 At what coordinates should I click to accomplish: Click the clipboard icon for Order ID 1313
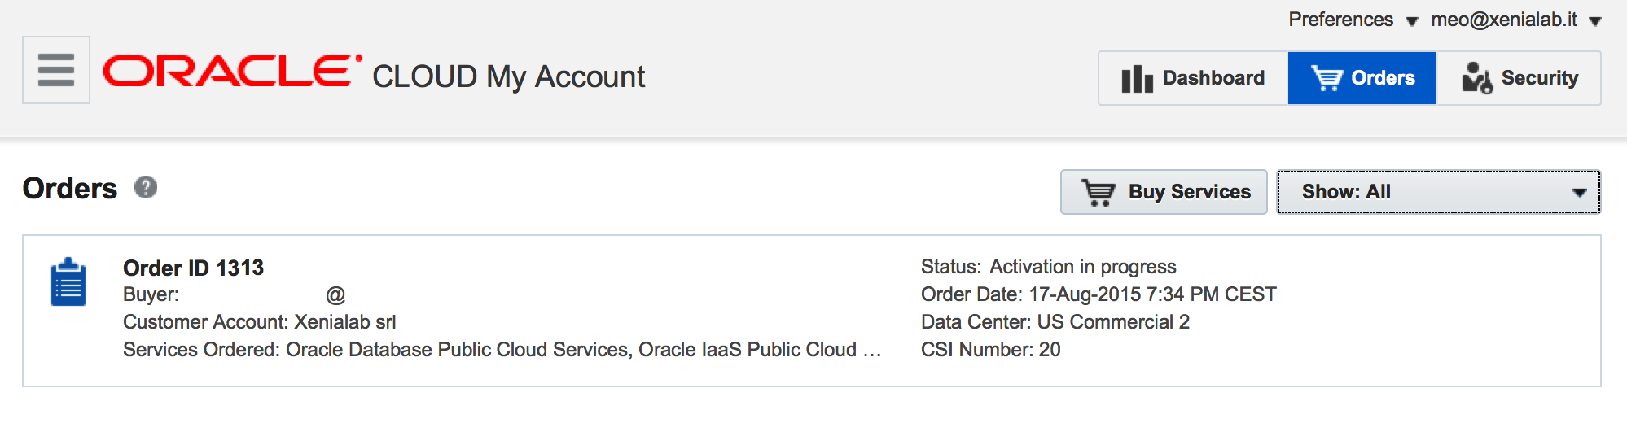[68, 281]
